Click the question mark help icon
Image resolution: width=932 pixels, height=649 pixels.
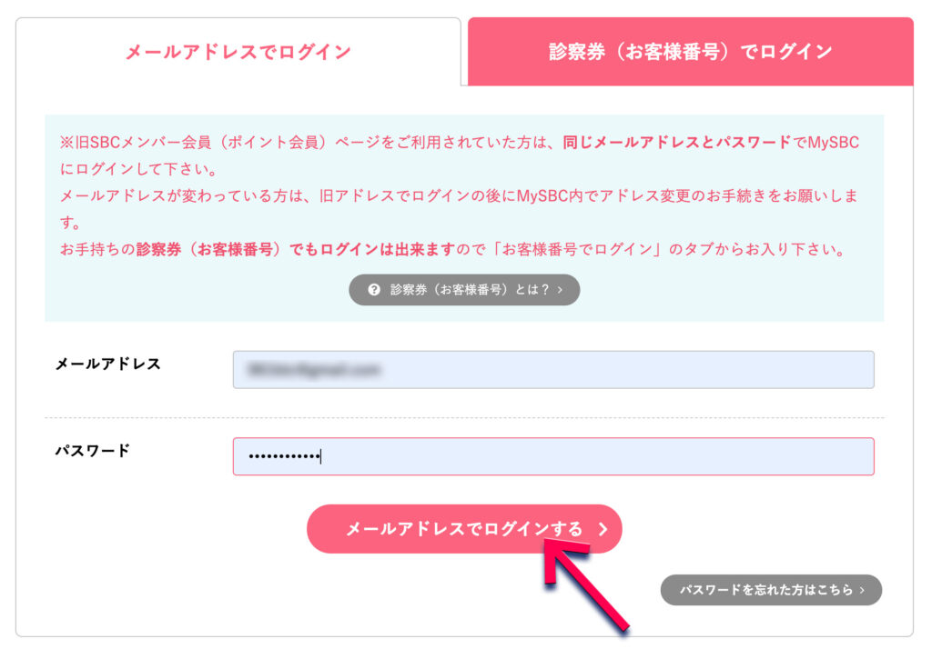point(374,290)
